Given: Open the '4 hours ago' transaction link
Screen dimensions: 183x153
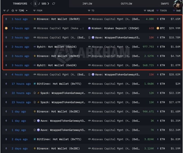Looking at the screenshot, I should [20, 75].
